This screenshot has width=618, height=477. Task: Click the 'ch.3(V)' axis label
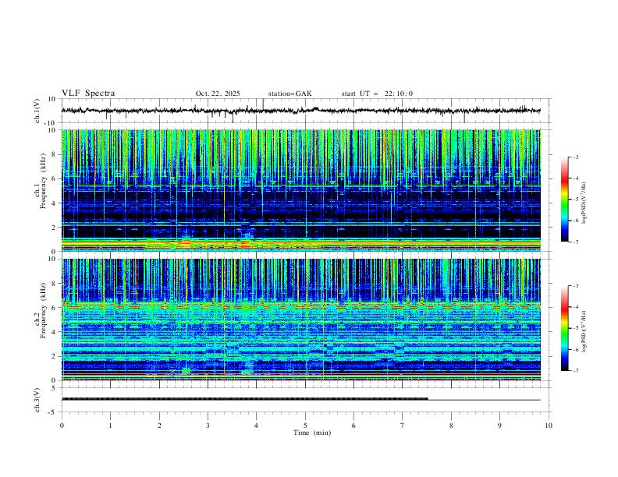pos(37,401)
